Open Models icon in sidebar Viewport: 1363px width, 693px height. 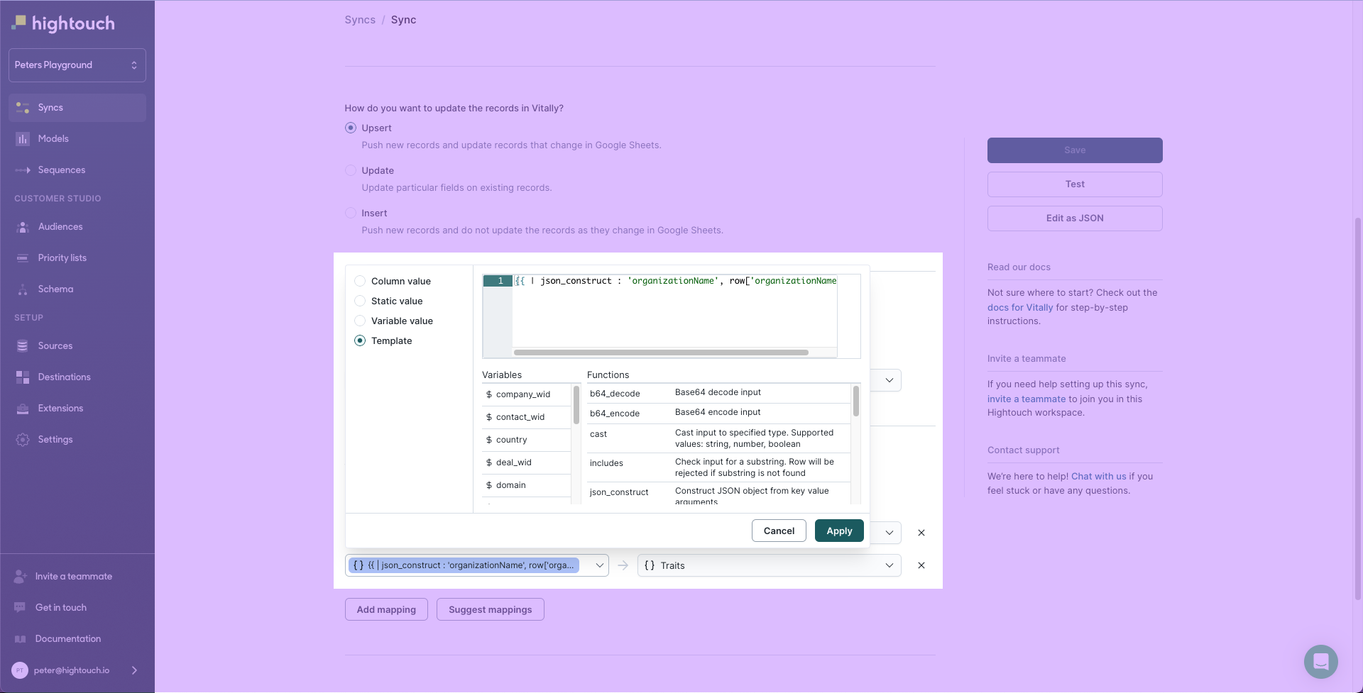tap(23, 139)
